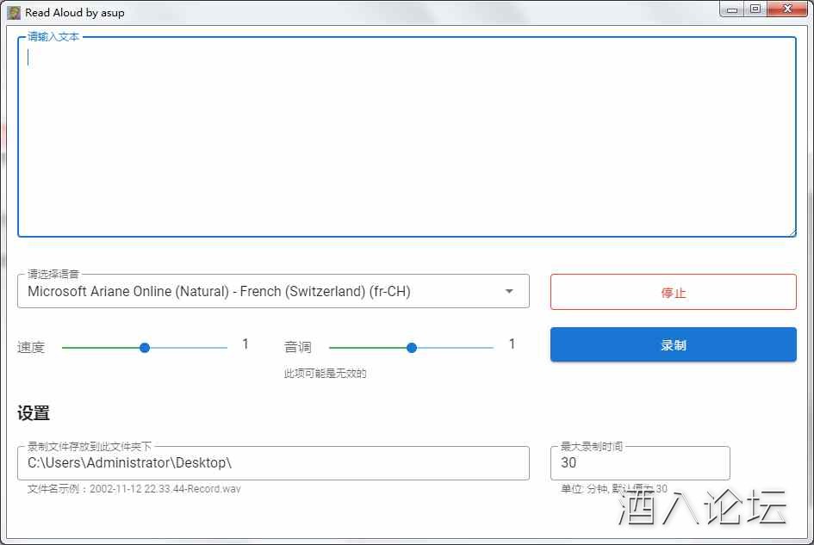Click the 音调 pitch slider handle
This screenshot has width=814, height=545.
point(411,347)
